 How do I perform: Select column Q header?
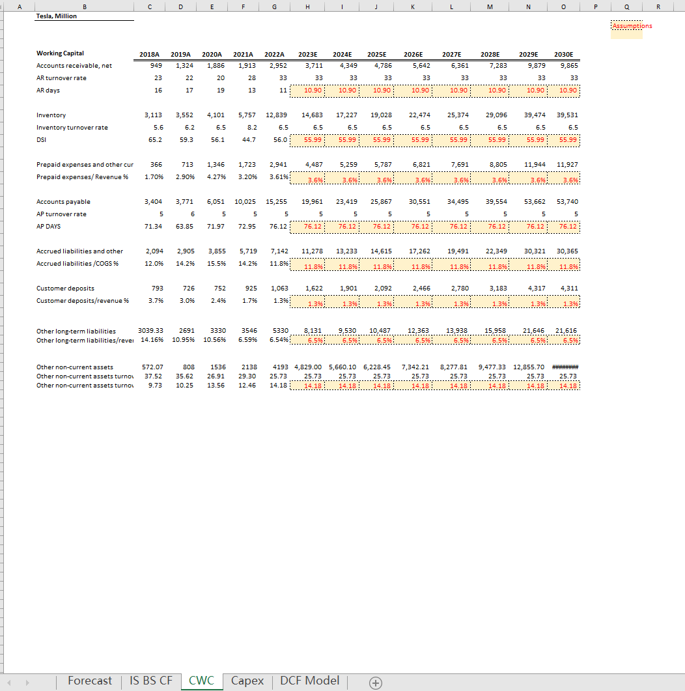[626, 7]
